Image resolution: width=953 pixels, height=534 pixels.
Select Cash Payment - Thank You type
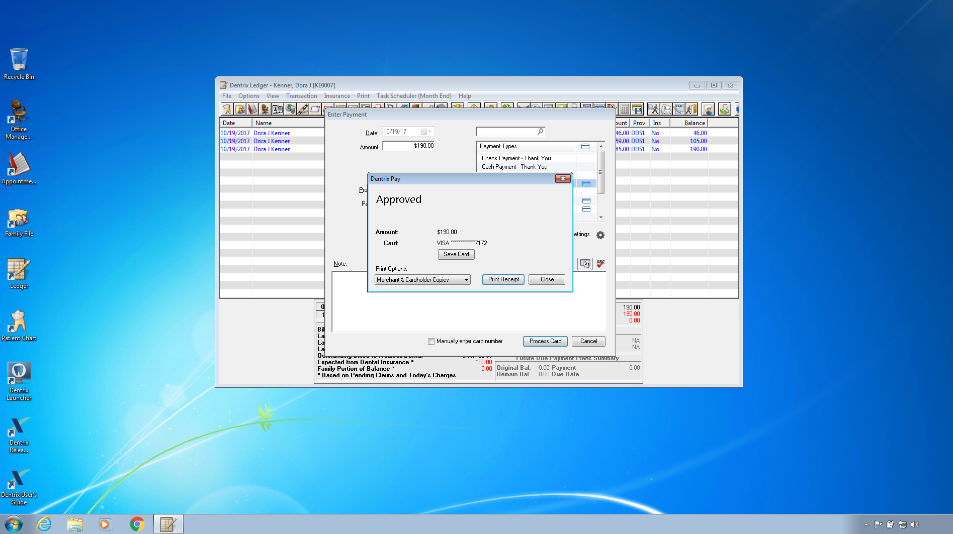514,167
